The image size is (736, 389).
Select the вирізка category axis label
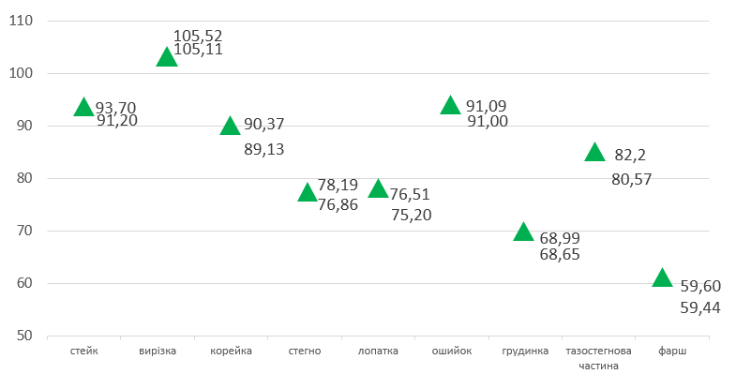click(x=158, y=352)
